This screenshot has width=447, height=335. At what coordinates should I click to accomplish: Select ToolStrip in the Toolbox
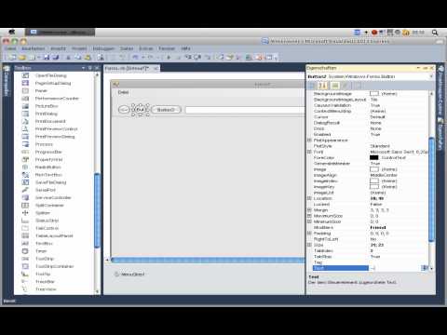(x=45, y=259)
